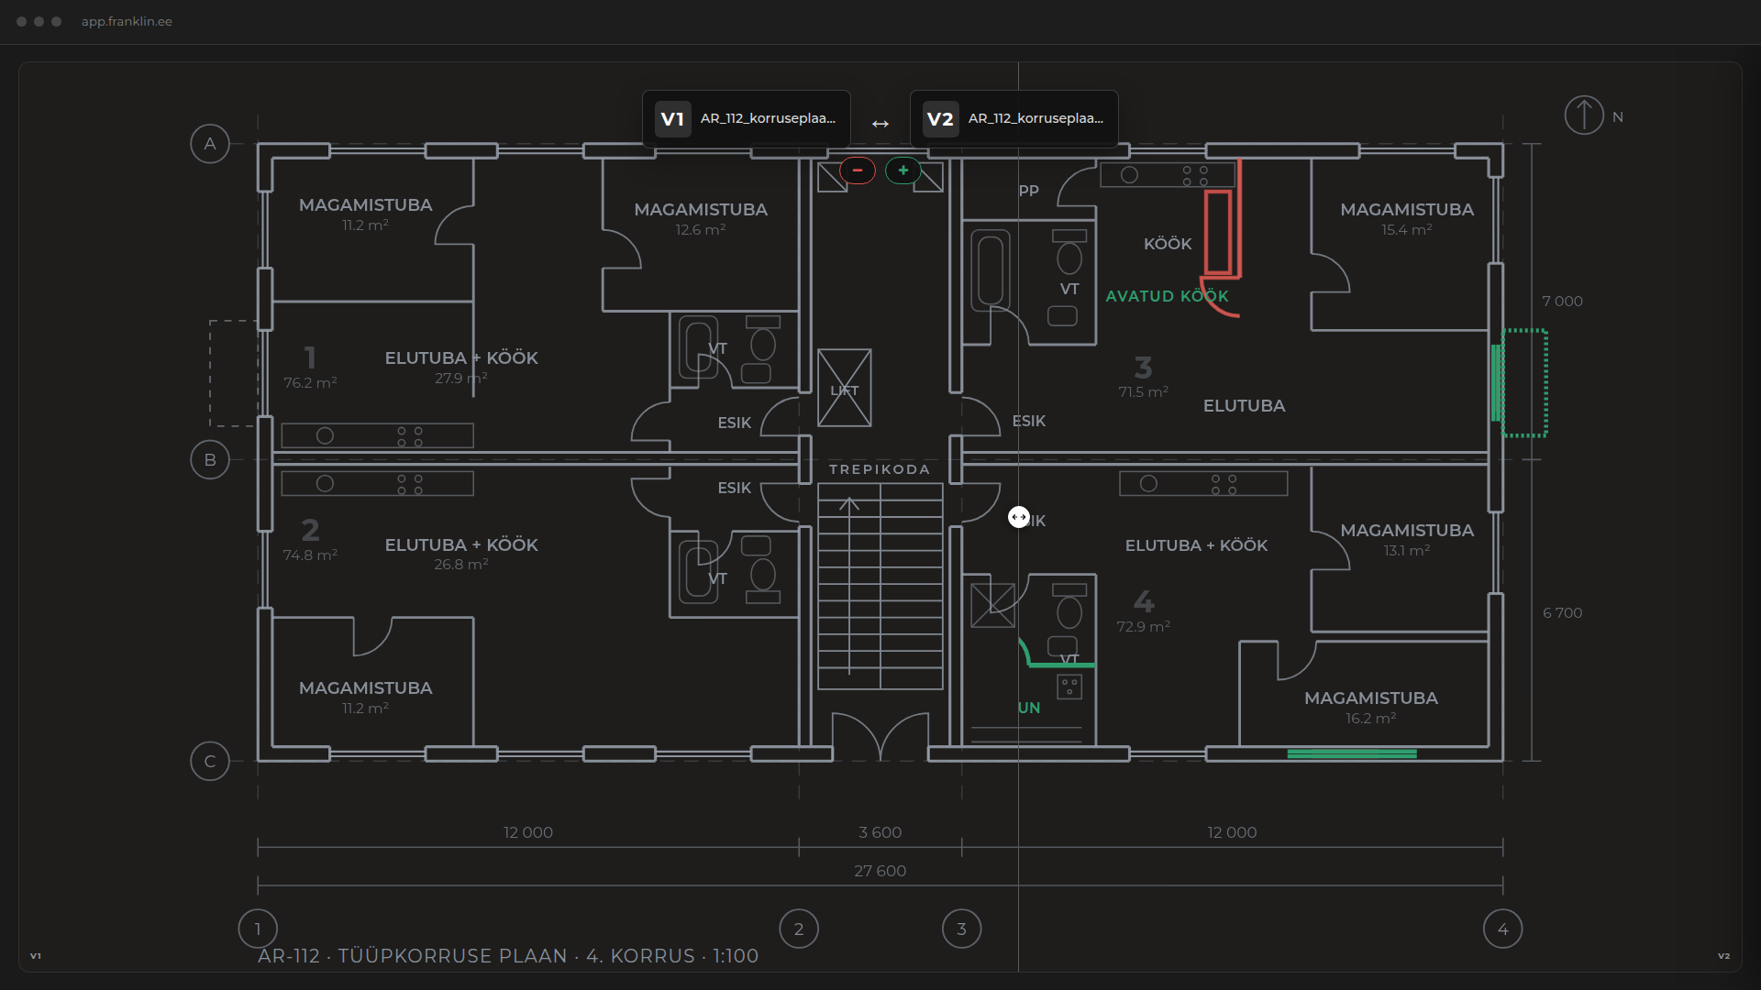Viewport: 1761px width, 990px height.
Task: Click apartment 3 area 71.5 m²
Action: [x=1143, y=392]
